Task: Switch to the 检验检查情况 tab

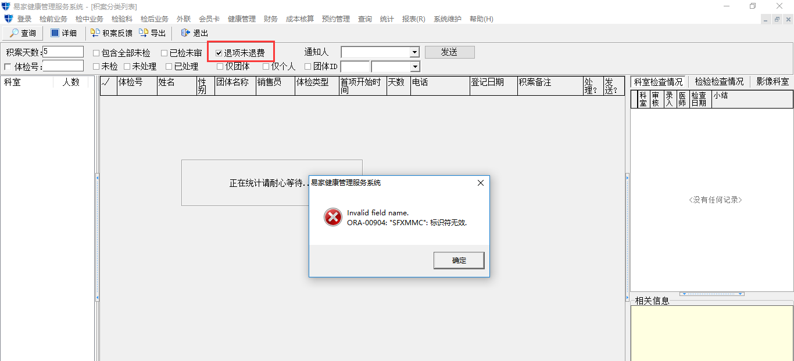Action: [x=719, y=82]
